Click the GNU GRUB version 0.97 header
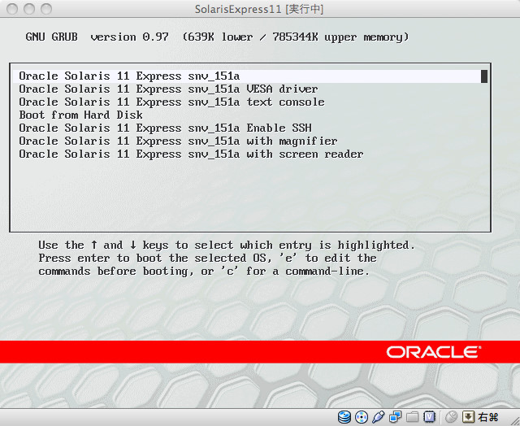Image resolution: width=520 pixels, height=426 pixels. [97, 37]
